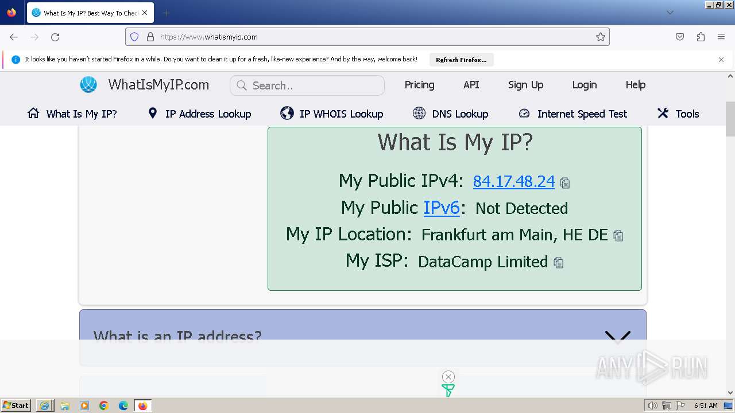Image resolution: width=735 pixels, height=413 pixels.
Task: Open the Pricing page
Action: coord(419,85)
